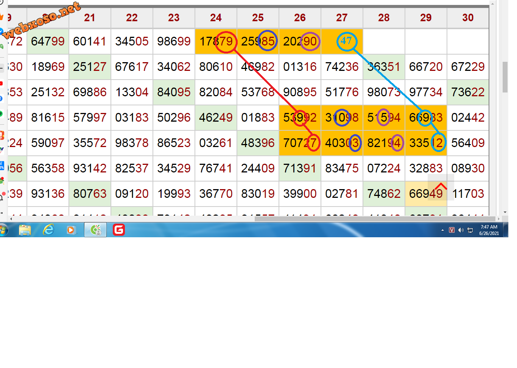The height and width of the screenshot is (368, 517).
Task: Show hidden system tray icons
Action: click(x=442, y=230)
